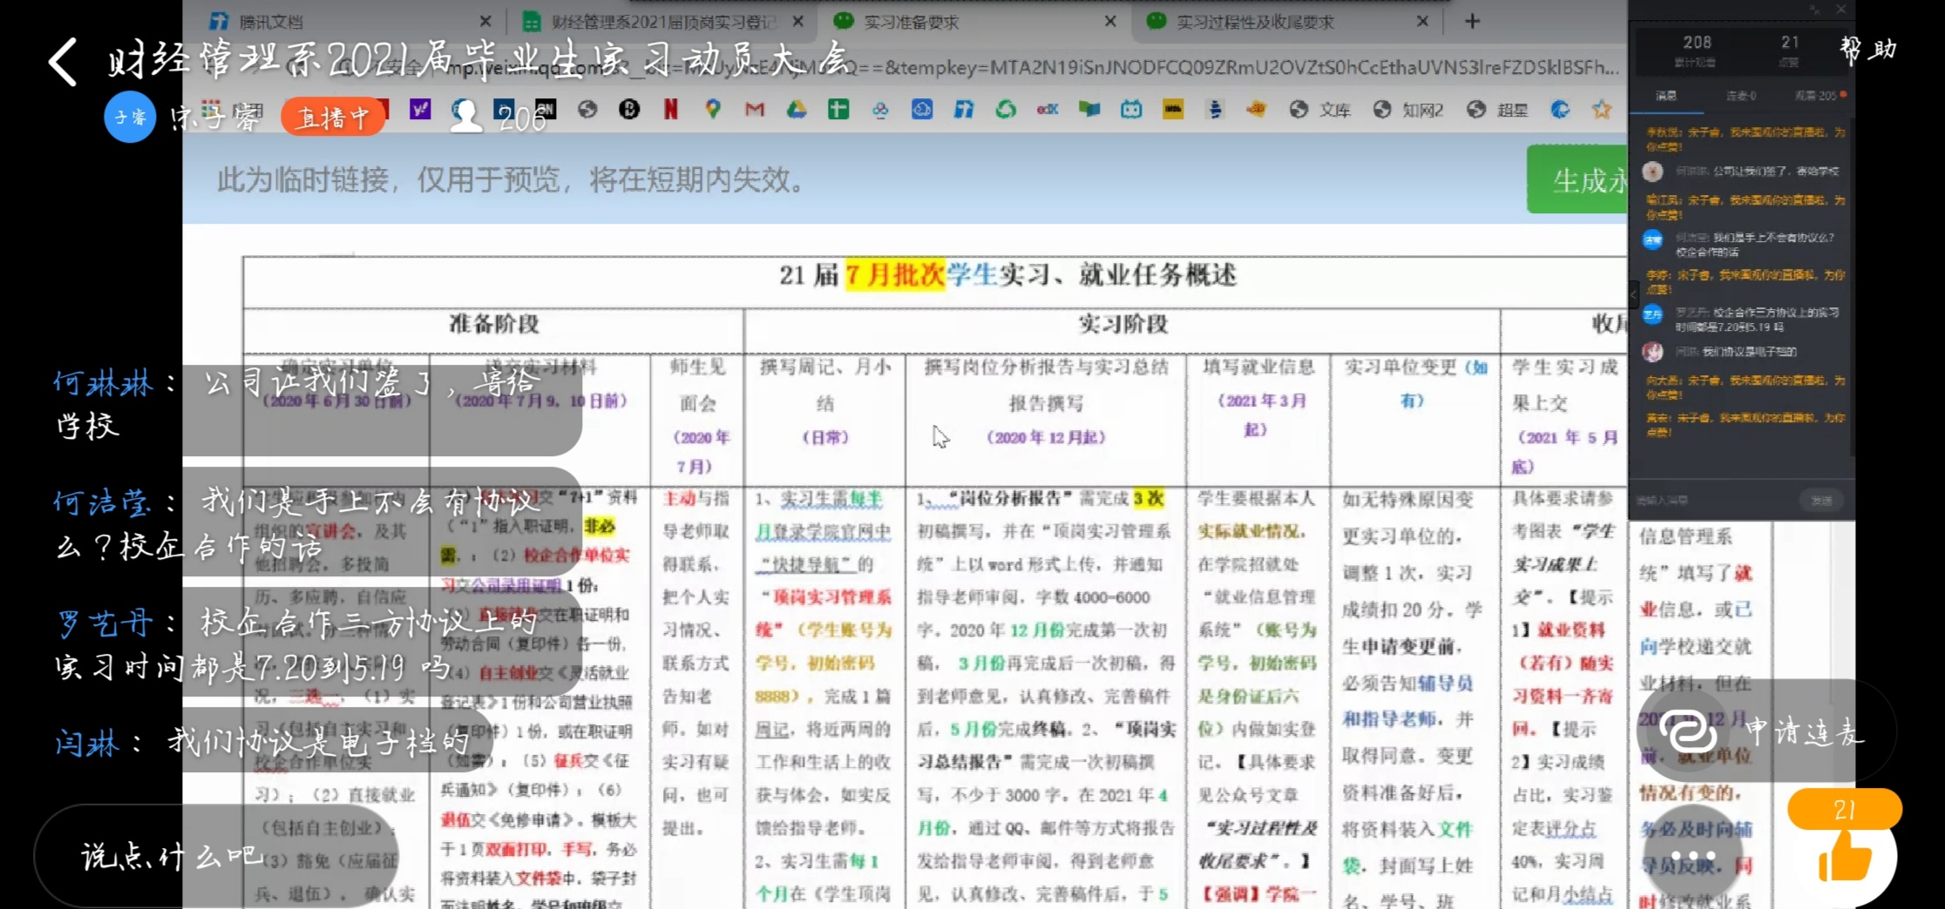
Task: Tap the 说点什么吧 comment input
Action: (216, 856)
